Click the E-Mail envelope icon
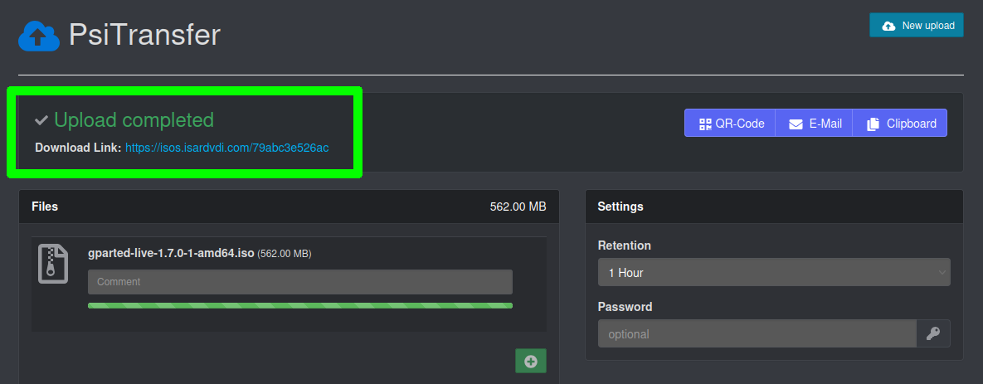The image size is (983, 384). click(x=796, y=124)
